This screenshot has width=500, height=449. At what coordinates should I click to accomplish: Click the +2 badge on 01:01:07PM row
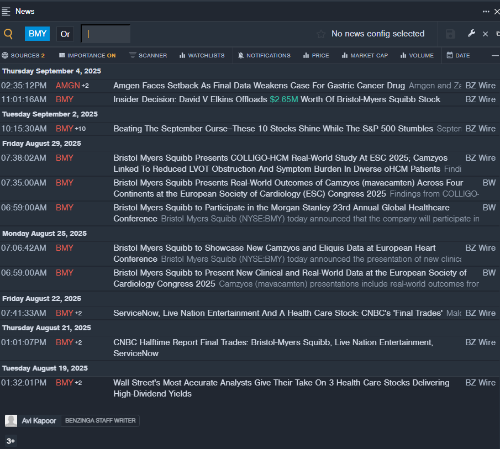[x=78, y=342]
